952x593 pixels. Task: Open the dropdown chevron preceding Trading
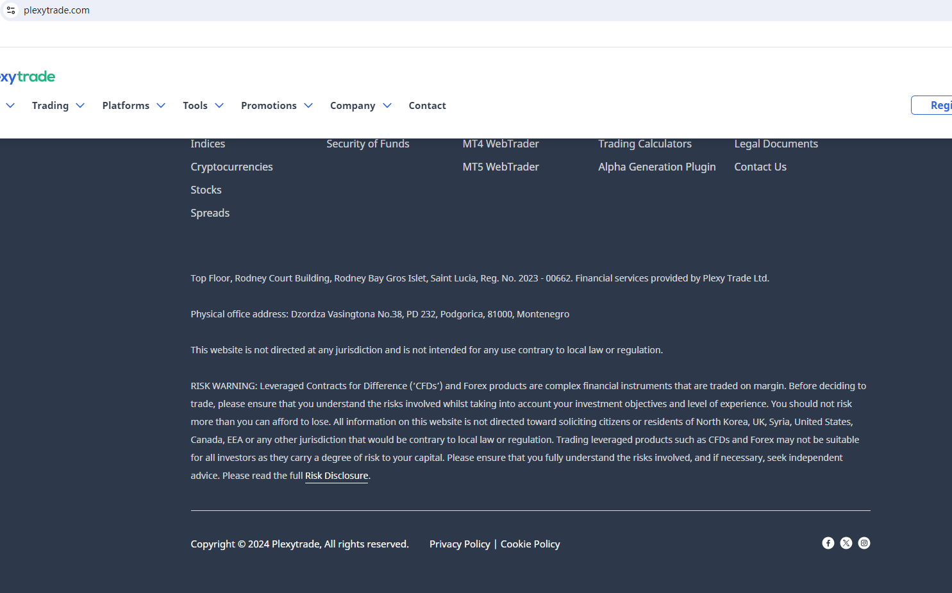click(10, 106)
